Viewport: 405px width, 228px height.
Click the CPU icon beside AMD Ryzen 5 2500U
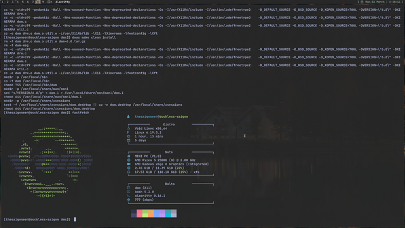pos(128,160)
